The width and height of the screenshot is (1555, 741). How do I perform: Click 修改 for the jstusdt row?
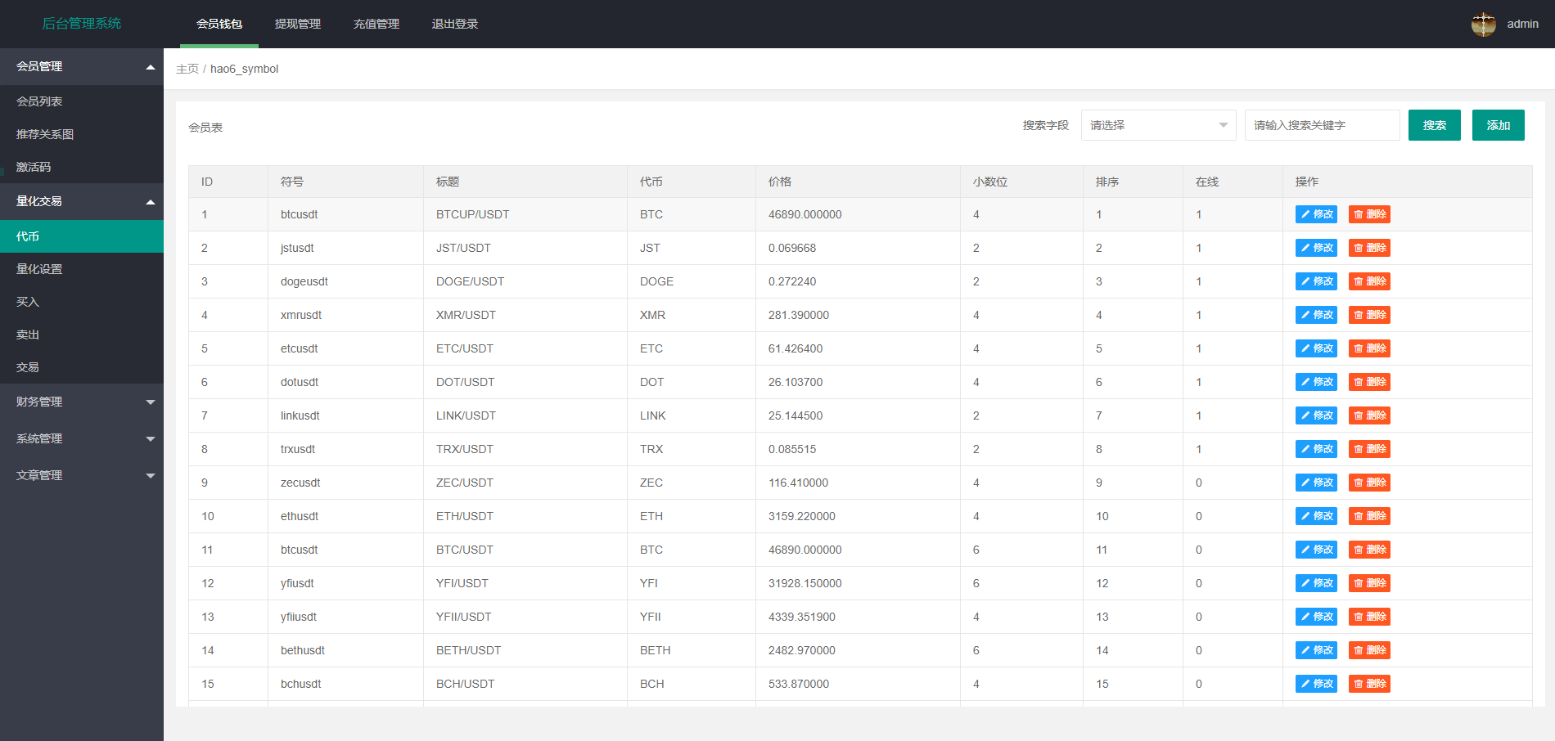(1316, 248)
